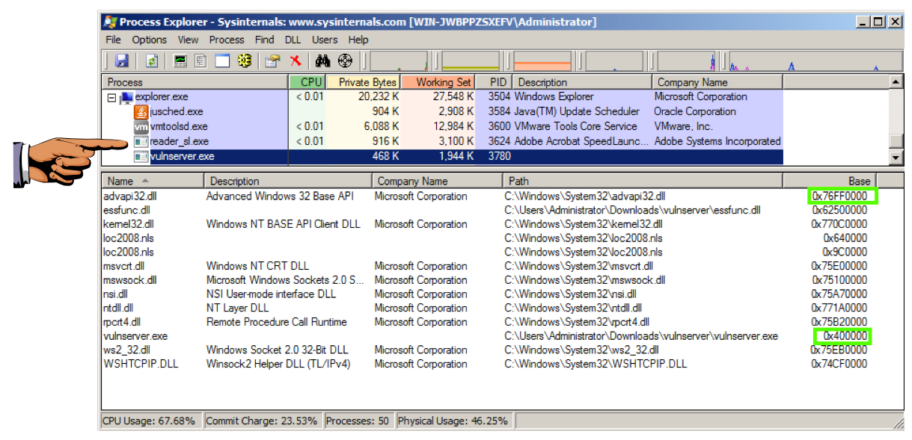Sort by the PID column header
The image size is (912, 440).
(495, 82)
